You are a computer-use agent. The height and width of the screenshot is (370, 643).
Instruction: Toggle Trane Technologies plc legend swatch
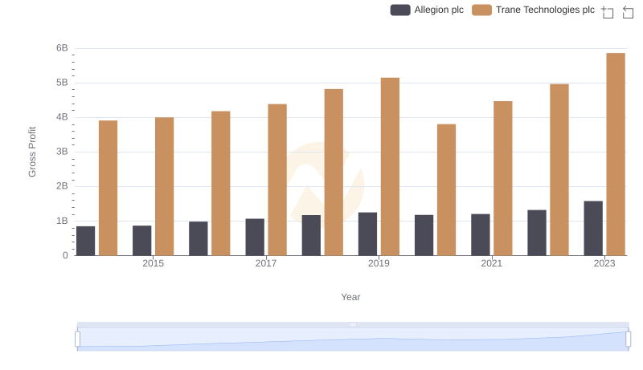(481, 10)
